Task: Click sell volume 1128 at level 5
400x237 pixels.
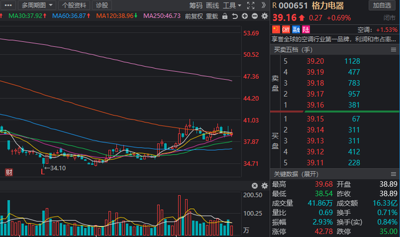Action: click(x=352, y=61)
